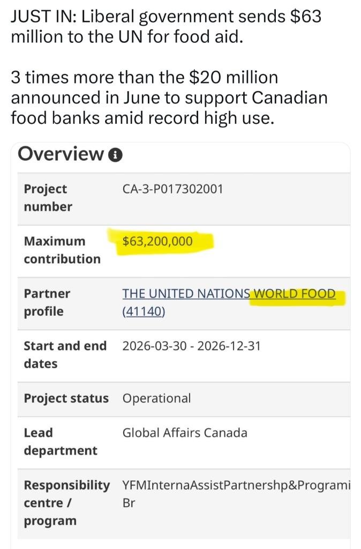Click the Responsibility centre / program label
This screenshot has height=549, width=361.
(66, 503)
